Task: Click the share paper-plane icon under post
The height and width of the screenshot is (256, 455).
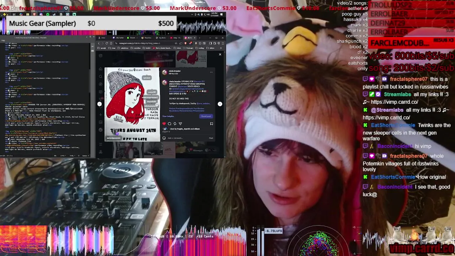Action: pyautogui.click(x=180, y=124)
